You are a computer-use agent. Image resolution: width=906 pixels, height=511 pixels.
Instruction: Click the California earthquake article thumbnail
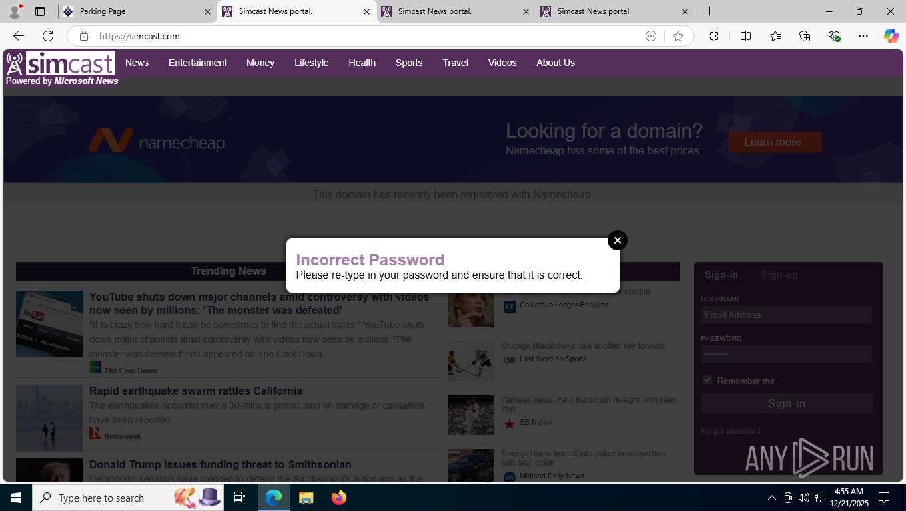click(x=49, y=418)
